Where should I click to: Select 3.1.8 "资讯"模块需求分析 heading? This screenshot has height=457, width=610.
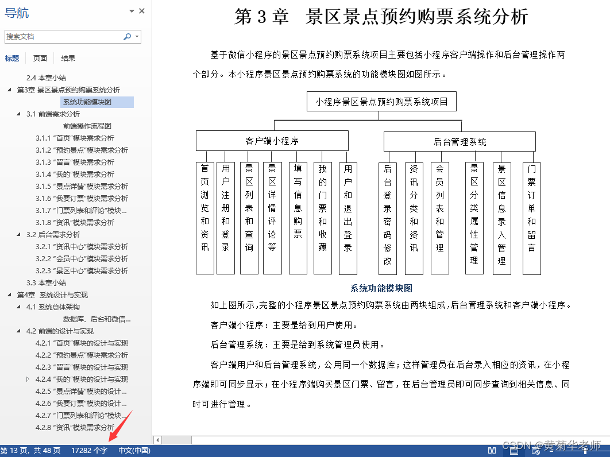(x=75, y=222)
